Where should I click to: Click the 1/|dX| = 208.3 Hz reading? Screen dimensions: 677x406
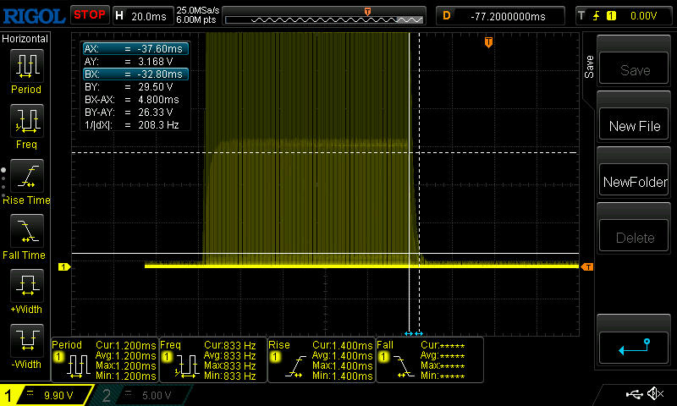pos(132,125)
